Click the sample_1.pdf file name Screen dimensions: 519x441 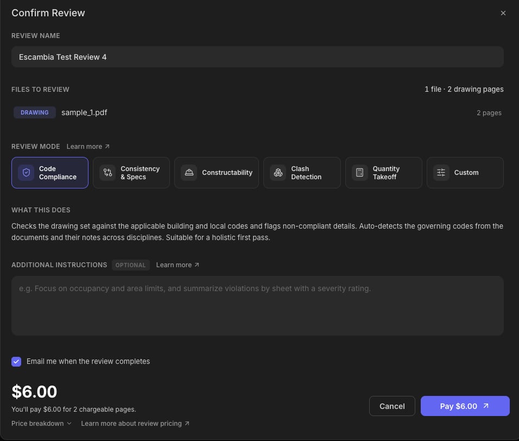(84, 112)
